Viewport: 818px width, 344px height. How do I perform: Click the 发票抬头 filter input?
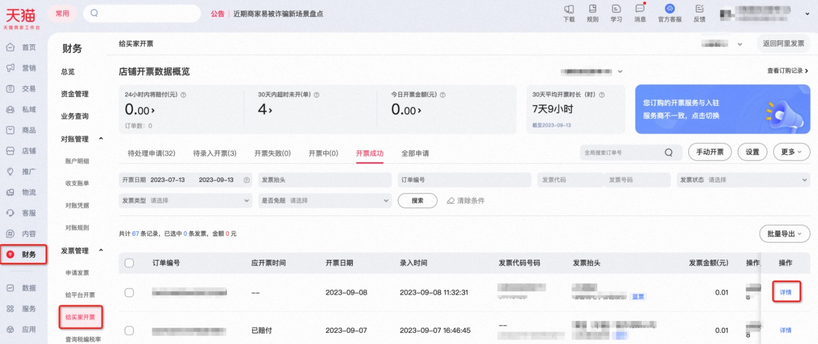(x=325, y=180)
